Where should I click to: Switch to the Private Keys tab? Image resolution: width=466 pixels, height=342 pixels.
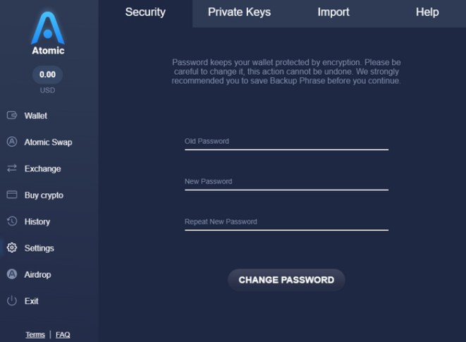pos(239,12)
